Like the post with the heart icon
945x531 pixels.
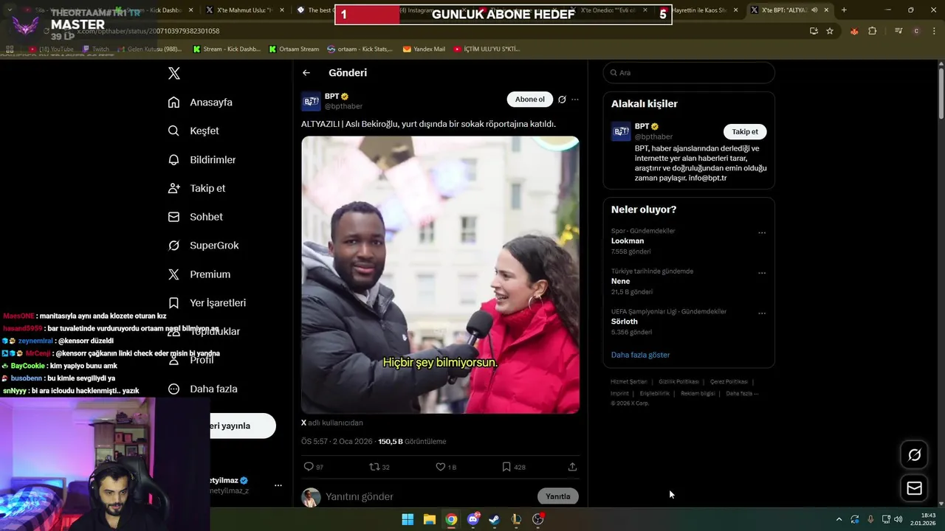440,467
